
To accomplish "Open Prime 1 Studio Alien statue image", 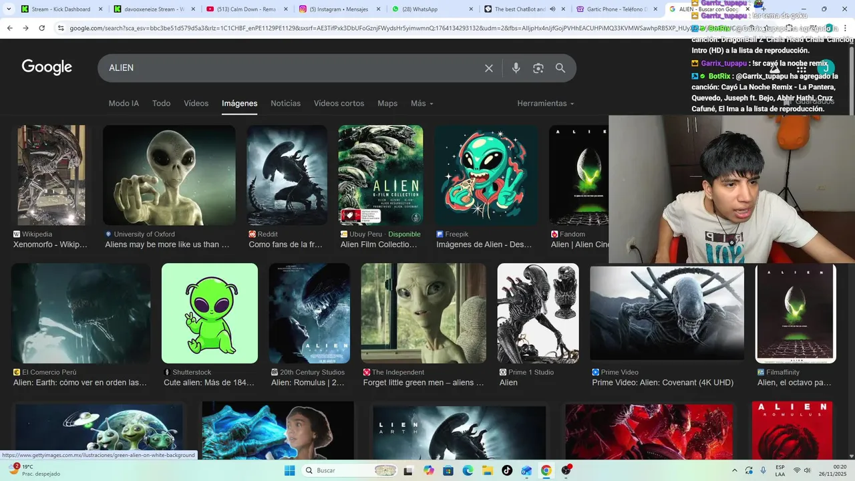I will pos(538,313).
